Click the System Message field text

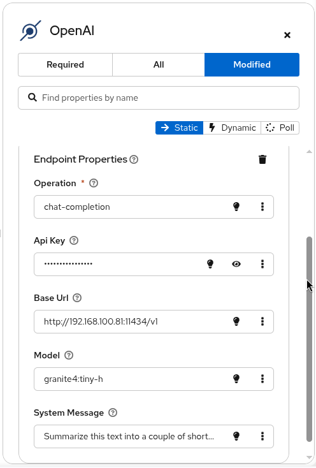click(x=154, y=436)
